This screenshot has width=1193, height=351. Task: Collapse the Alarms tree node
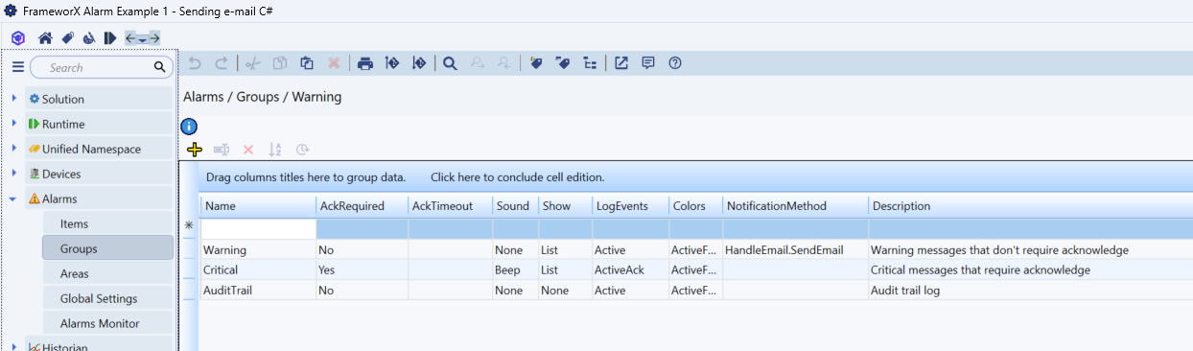point(13,199)
